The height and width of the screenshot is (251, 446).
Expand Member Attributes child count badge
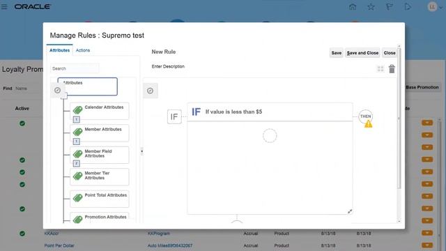tap(76, 142)
